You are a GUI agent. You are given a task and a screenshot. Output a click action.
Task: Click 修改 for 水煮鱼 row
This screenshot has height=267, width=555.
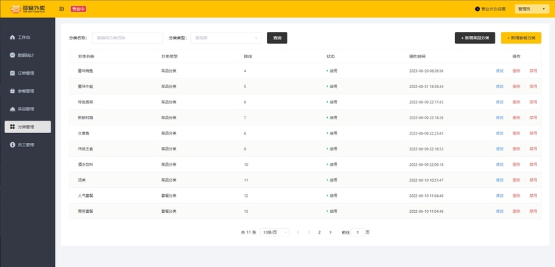[x=499, y=133]
